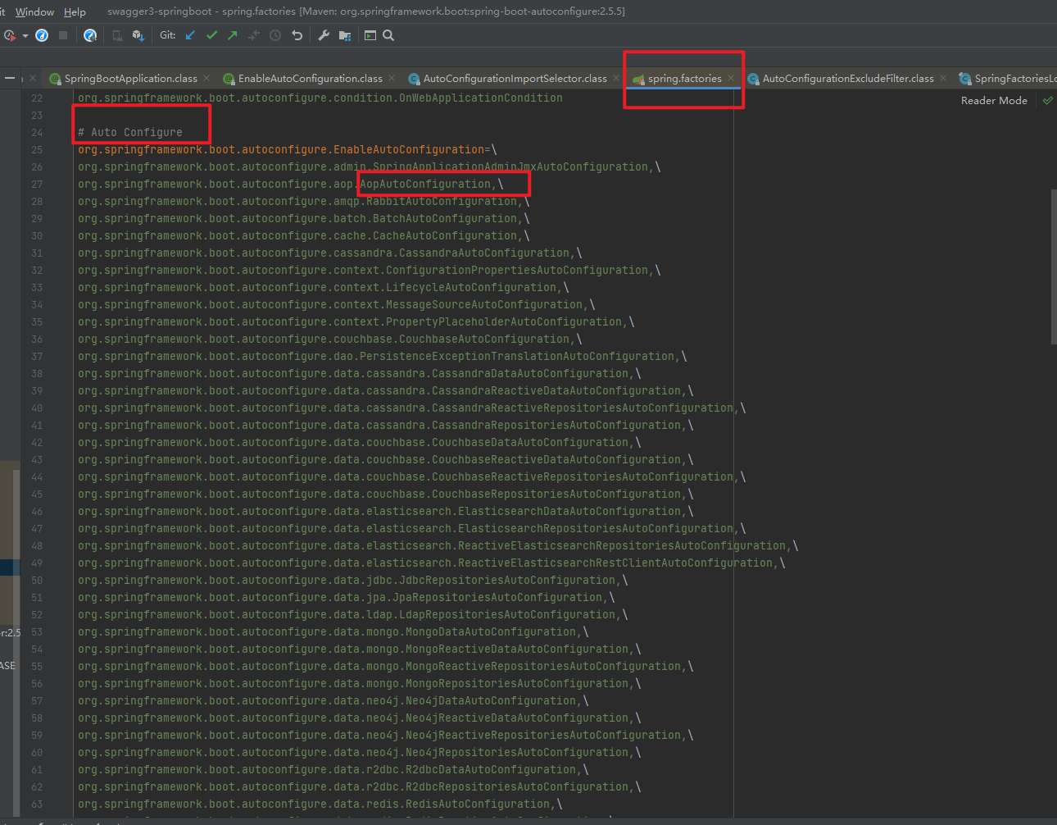The height and width of the screenshot is (825, 1057).
Task: Click the Neo4jDataAutoConfiguration line
Action: coord(333,700)
